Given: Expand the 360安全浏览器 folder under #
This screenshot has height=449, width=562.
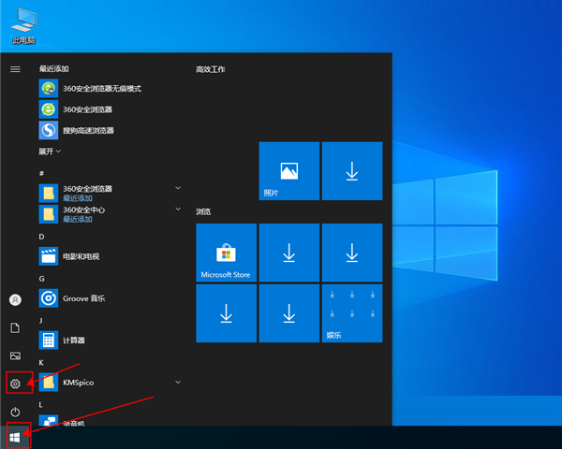Looking at the screenshot, I should coord(177,188).
